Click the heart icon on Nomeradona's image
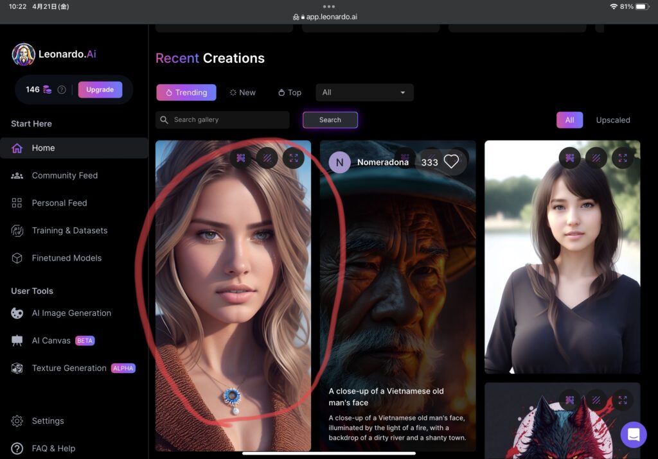Image resolution: width=658 pixels, height=459 pixels. tap(452, 162)
